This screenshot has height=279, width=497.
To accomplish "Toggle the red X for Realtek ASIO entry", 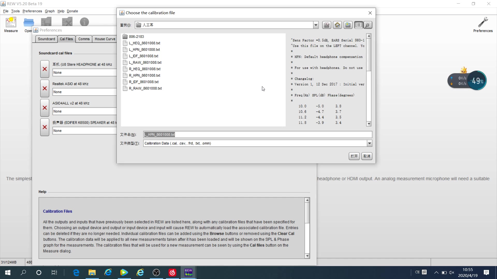I will (x=45, y=88).
